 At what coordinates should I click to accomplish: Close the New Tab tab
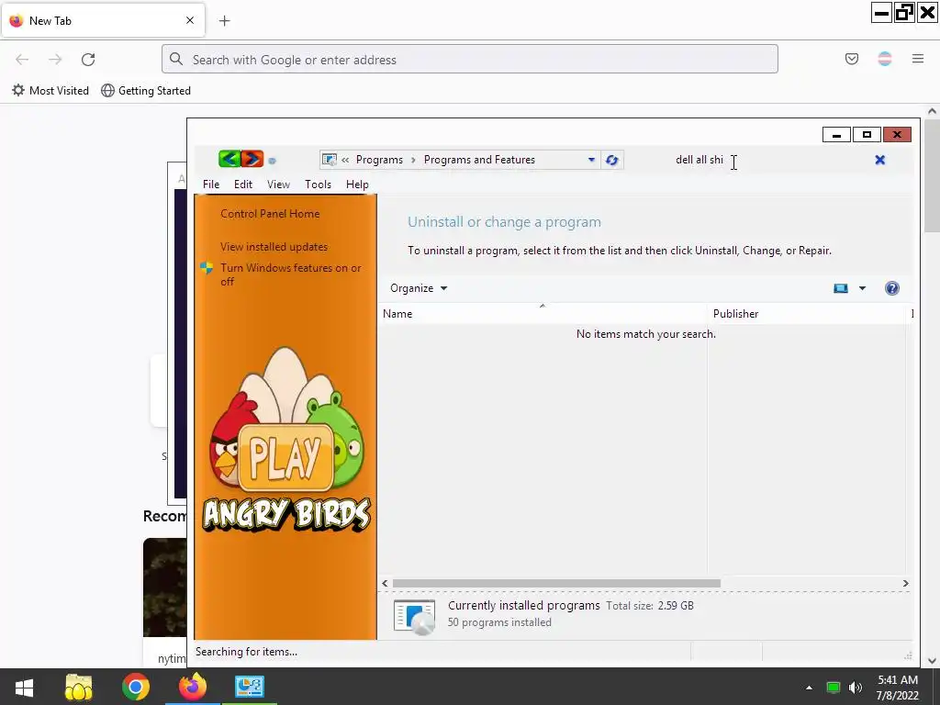pos(190,20)
